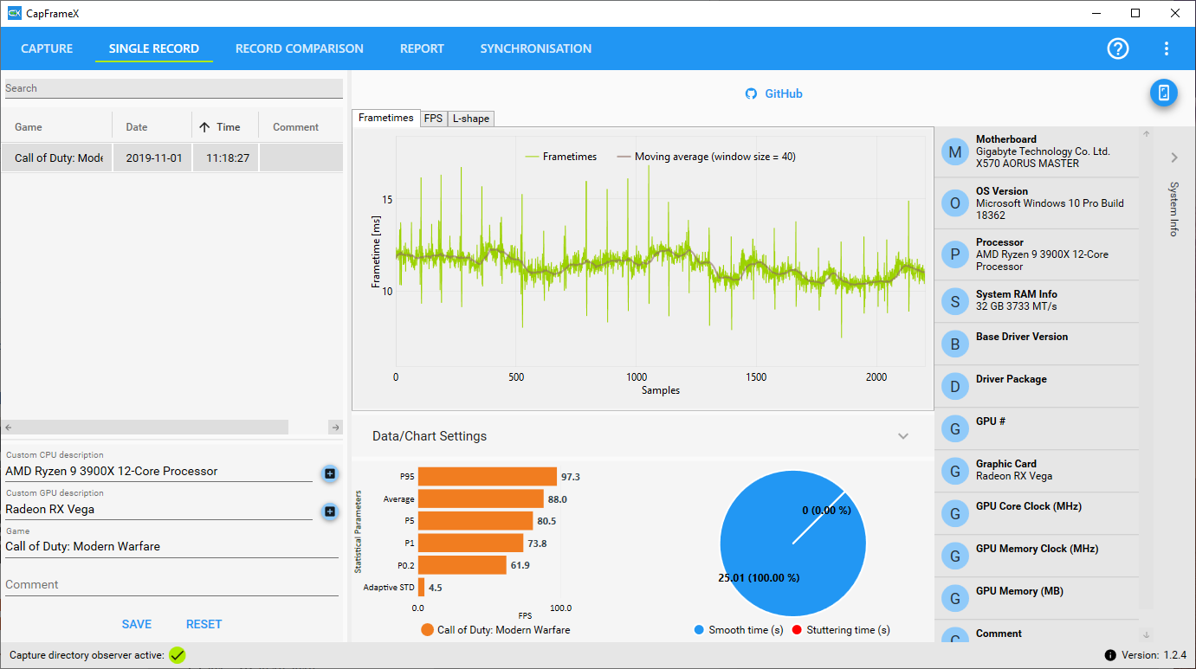Click the green capture observer checkmark icon
Screen dimensions: 1196x669
(178, 655)
